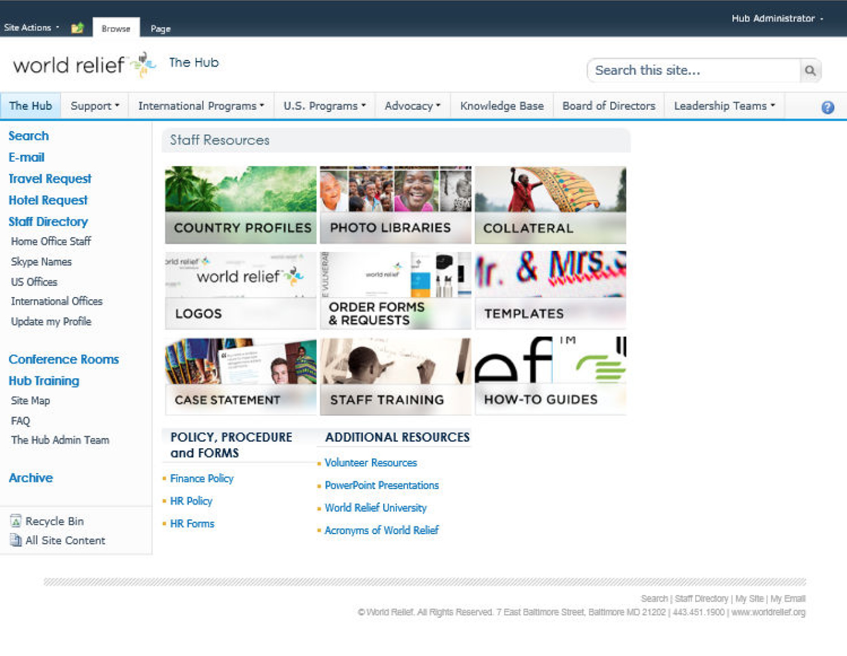Open the Country Profiles tile

(241, 205)
